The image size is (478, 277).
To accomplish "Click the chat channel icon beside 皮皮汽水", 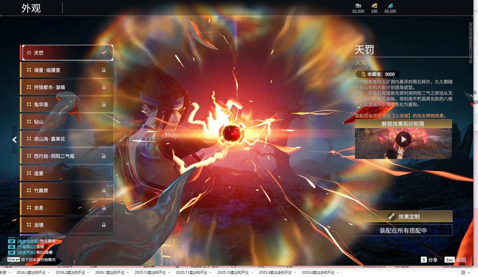I will point(12,253).
